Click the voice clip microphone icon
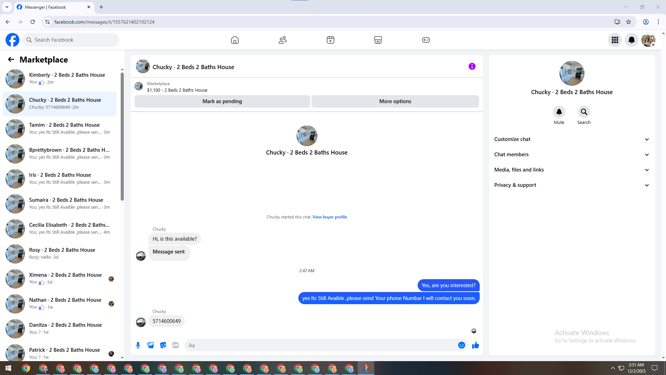Viewport: 666px width, 375px height. pyautogui.click(x=138, y=345)
